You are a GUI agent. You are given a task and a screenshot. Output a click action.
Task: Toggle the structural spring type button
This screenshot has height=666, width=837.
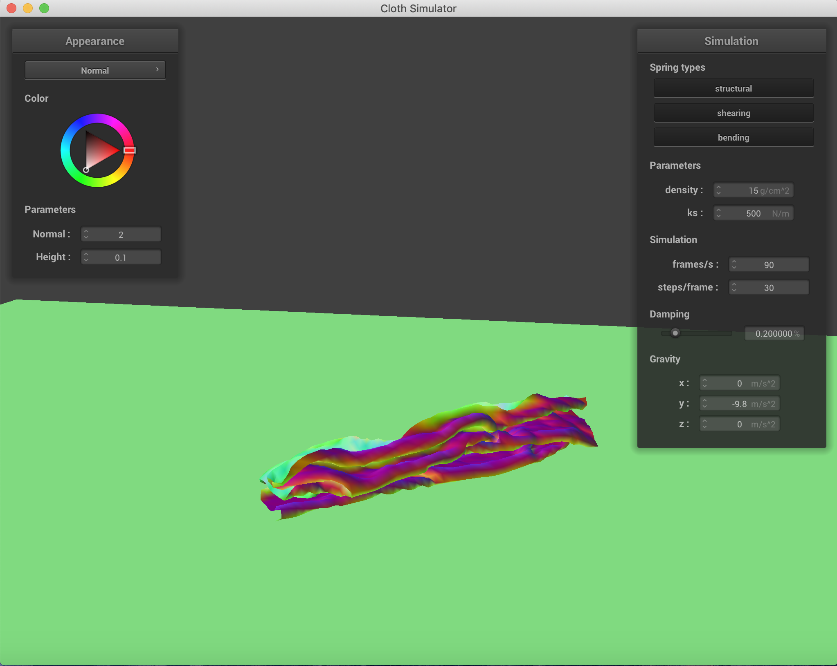point(733,89)
